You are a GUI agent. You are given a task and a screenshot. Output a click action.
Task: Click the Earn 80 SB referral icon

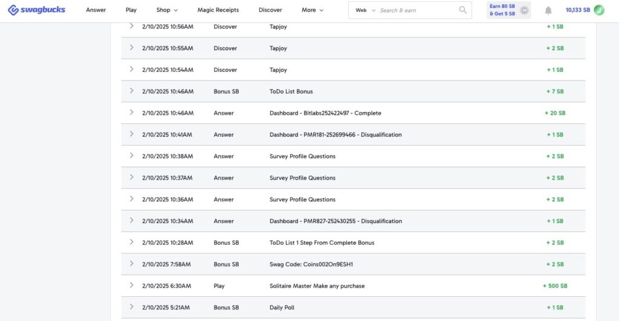coord(524,10)
